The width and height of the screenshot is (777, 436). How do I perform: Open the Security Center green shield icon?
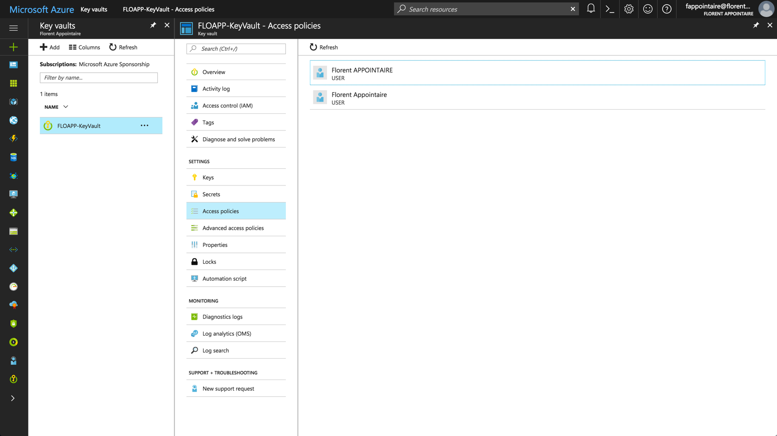click(13, 324)
